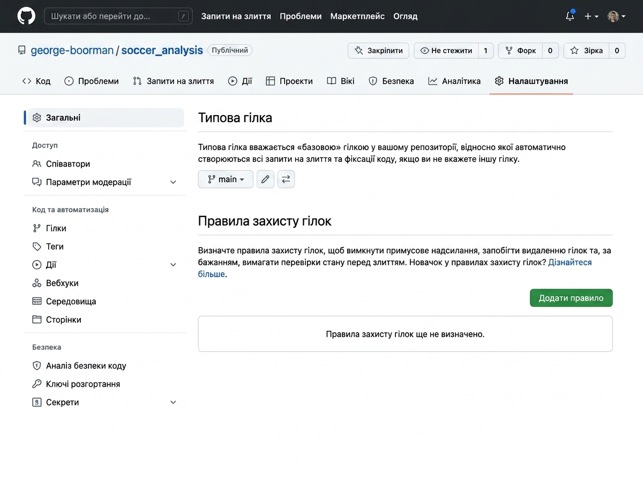
Task: Click the green 'Додати правило' button
Action: [571, 298]
